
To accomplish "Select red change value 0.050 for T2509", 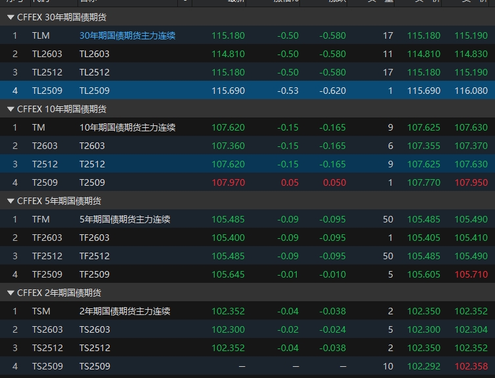I will point(335,182).
